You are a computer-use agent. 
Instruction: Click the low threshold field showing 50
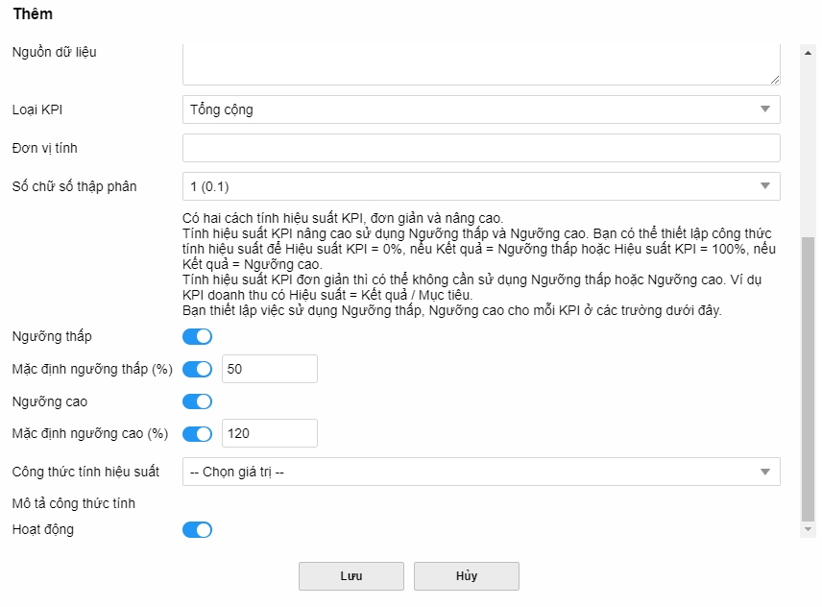click(x=269, y=369)
